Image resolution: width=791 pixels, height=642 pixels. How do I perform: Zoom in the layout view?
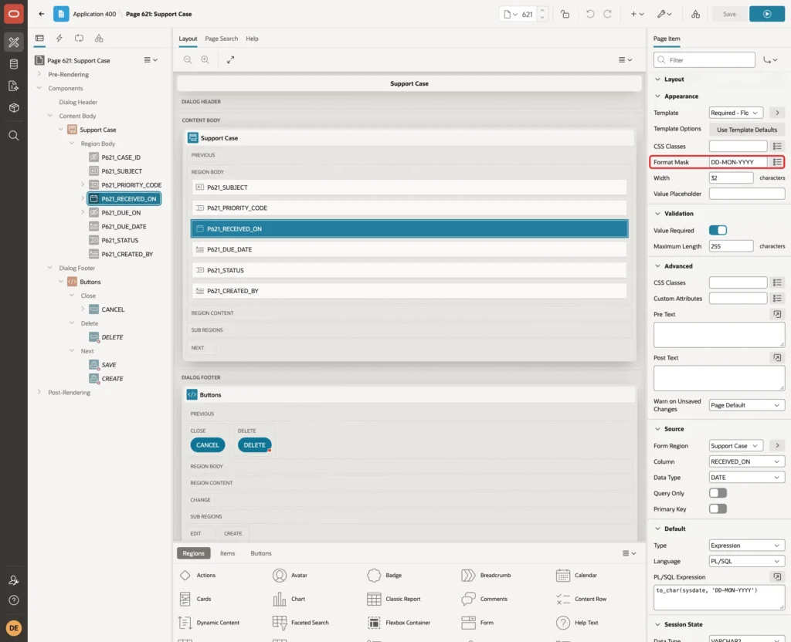[205, 60]
